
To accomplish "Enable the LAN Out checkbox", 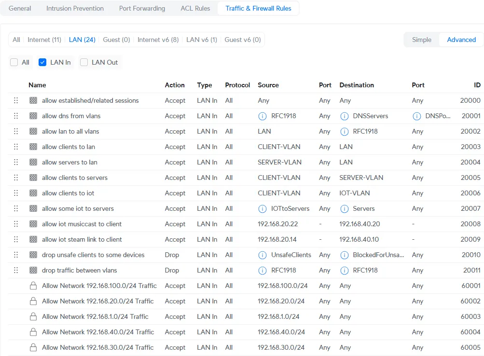I will (84, 62).
